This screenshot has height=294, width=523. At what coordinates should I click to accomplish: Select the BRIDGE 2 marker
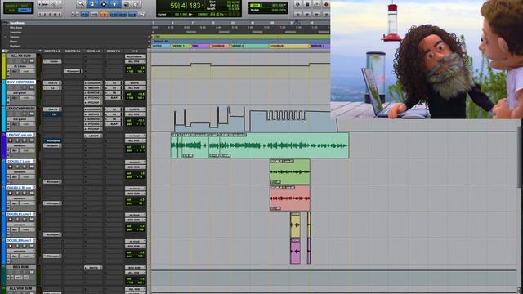click(x=320, y=46)
